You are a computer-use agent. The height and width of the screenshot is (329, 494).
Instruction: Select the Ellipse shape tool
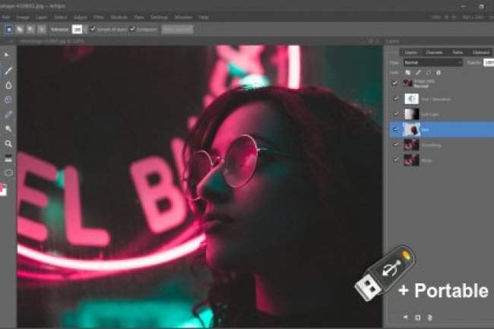(x=8, y=172)
